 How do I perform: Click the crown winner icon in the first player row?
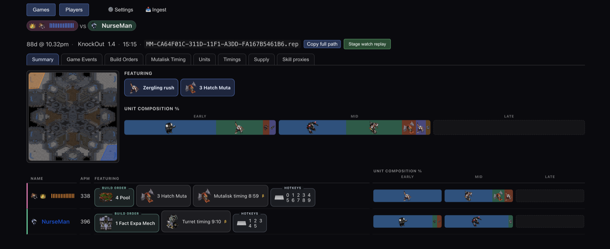pos(43,196)
